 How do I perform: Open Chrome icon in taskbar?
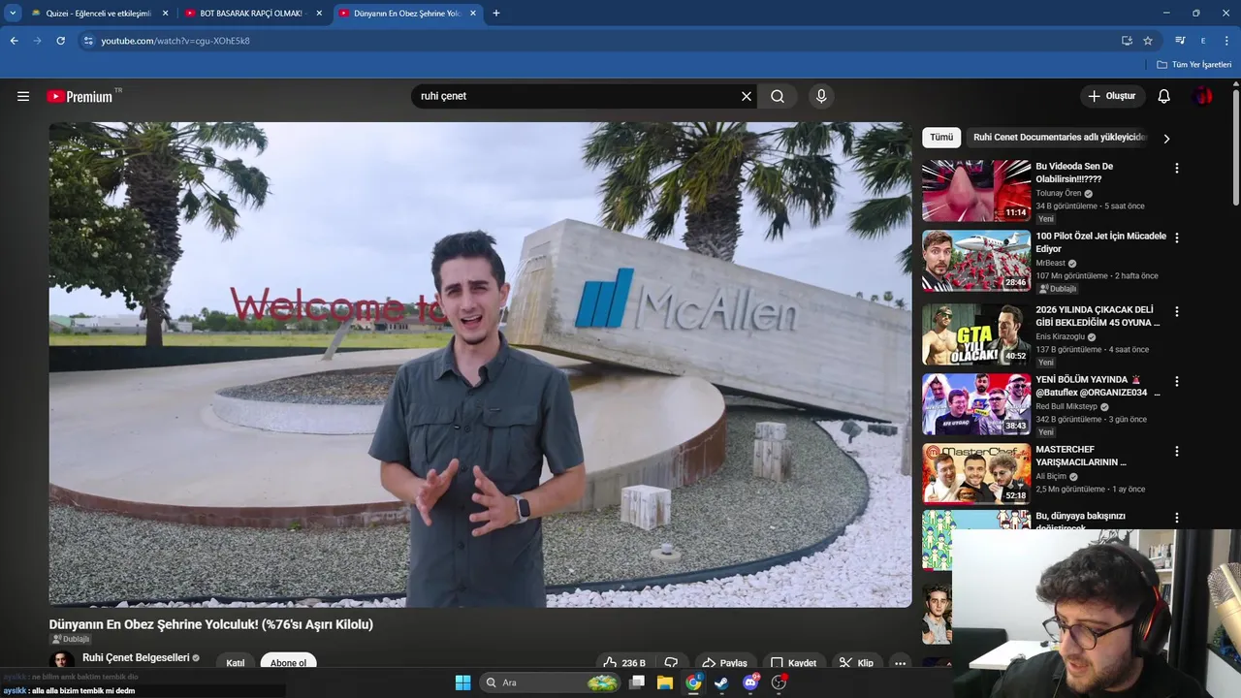(693, 682)
